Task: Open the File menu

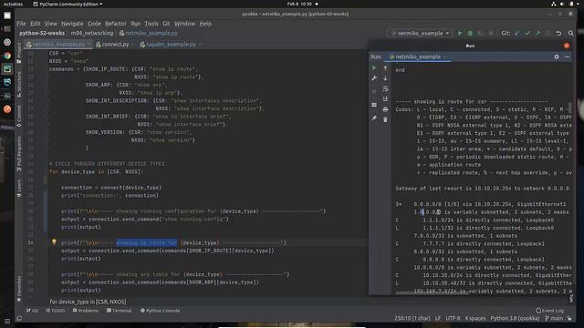Action: click(21, 24)
